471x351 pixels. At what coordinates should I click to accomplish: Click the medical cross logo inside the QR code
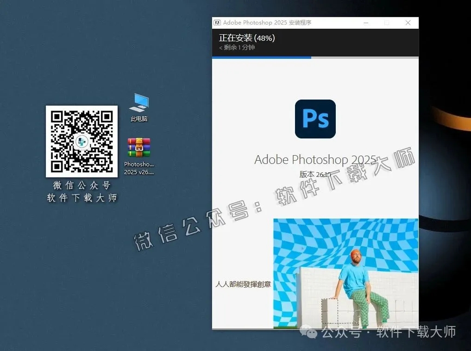tap(82, 141)
